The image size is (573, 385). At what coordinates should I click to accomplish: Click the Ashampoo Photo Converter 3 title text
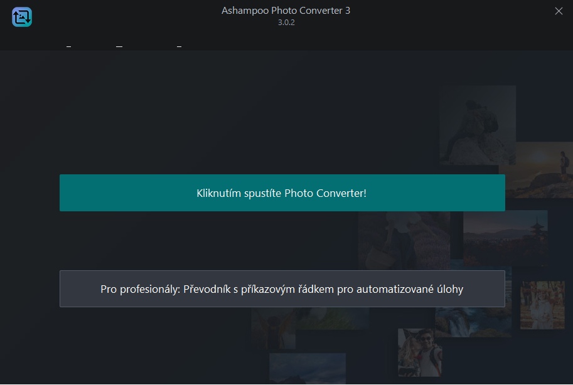(286, 10)
